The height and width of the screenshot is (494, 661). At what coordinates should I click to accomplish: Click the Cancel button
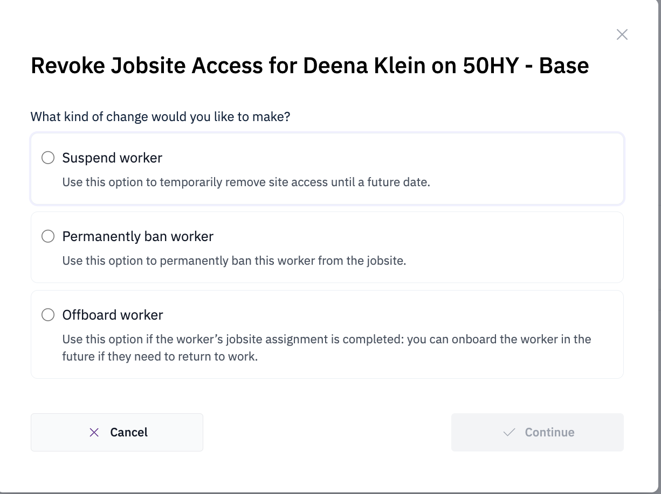click(117, 432)
